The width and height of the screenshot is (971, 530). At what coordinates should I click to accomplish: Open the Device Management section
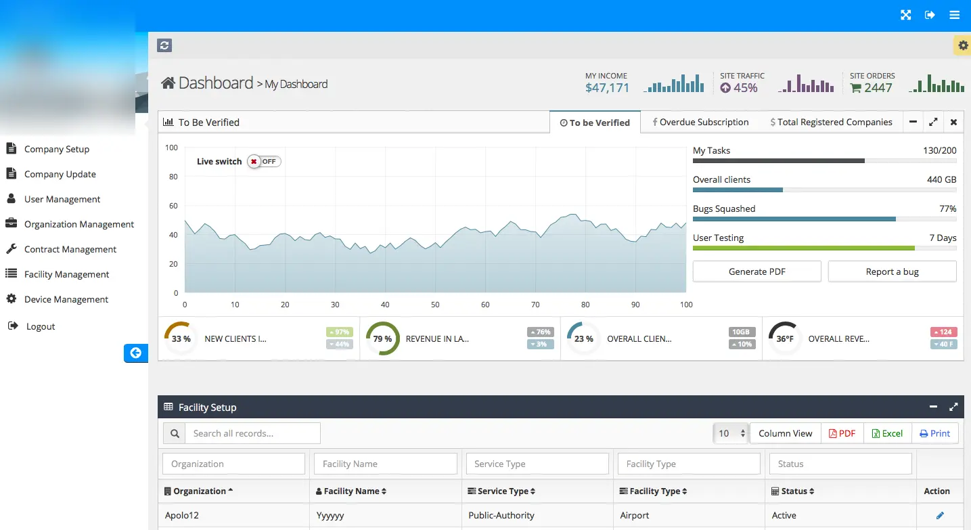pos(65,299)
